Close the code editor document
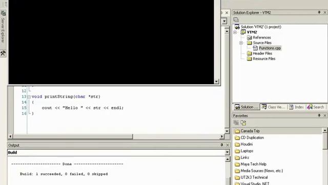The width and height of the screenshot is (328, 185). click(227, 13)
